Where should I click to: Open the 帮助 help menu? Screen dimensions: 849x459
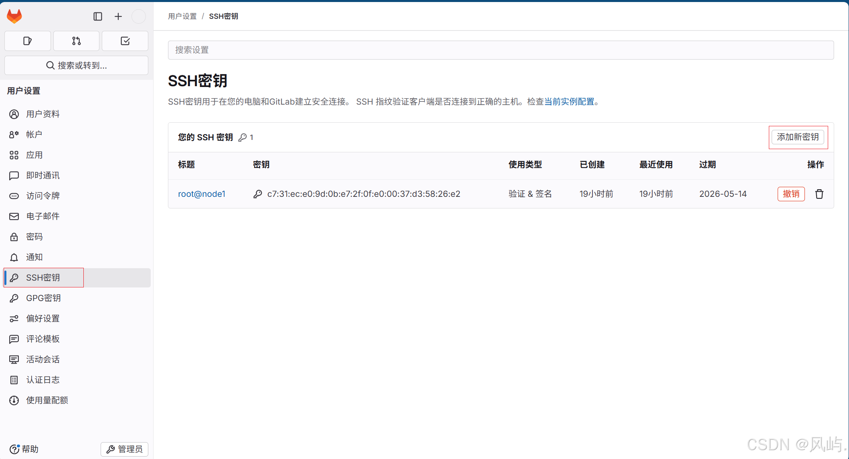coord(24,449)
